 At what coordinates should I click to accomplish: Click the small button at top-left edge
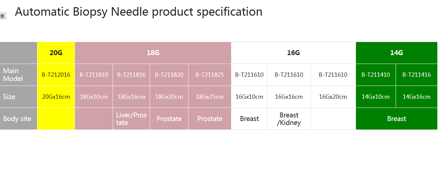[x=3, y=16]
